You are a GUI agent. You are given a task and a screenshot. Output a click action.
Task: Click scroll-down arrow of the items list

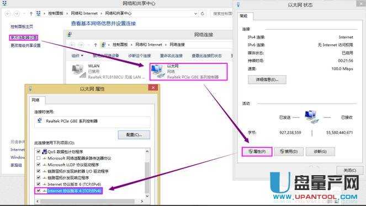(x=147, y=196)
